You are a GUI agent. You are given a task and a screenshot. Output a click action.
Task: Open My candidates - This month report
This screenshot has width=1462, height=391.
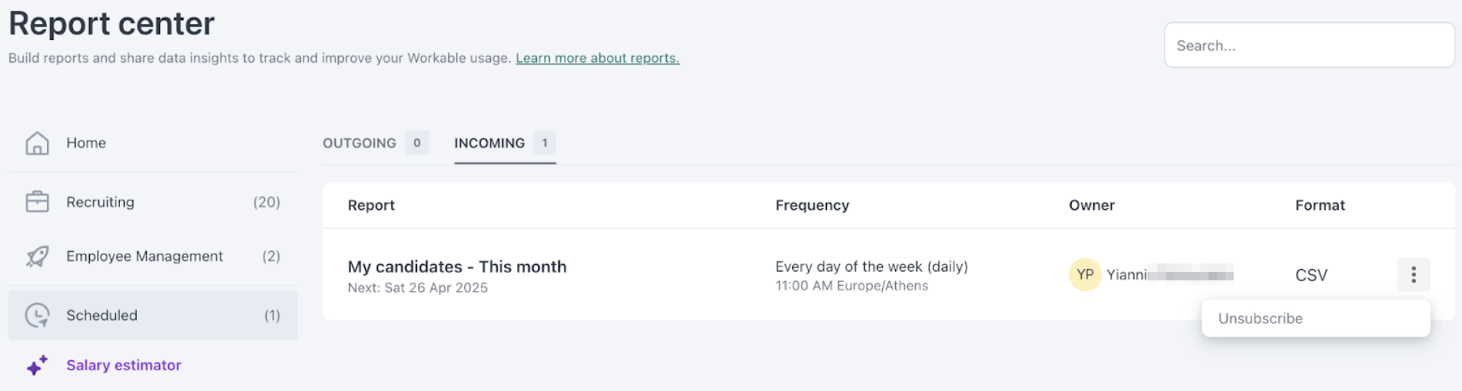tap(457, 267)
